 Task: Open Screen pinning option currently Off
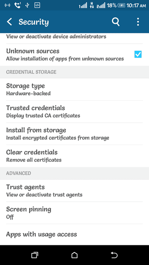click(x=74, y=213)
